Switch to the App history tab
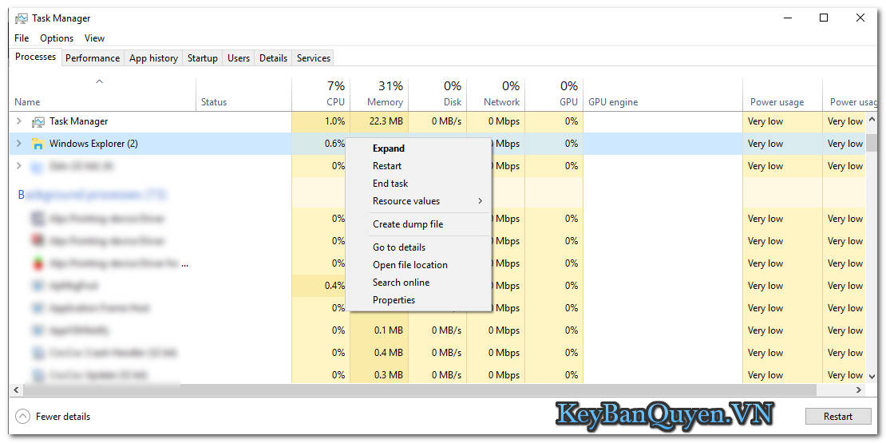The width and height of the screenshot is (886, 443). tap(153, 58)
